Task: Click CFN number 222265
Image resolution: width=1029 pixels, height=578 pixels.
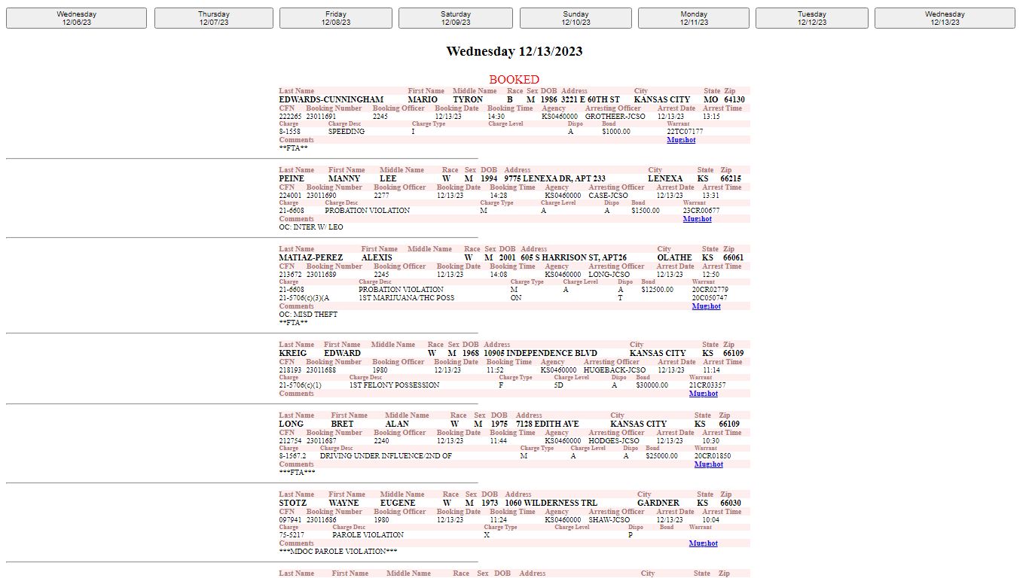Action: [290, 117]
